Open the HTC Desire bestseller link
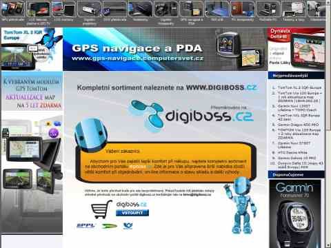The height and width of the screenshot is (248, 331). point(292,152)
